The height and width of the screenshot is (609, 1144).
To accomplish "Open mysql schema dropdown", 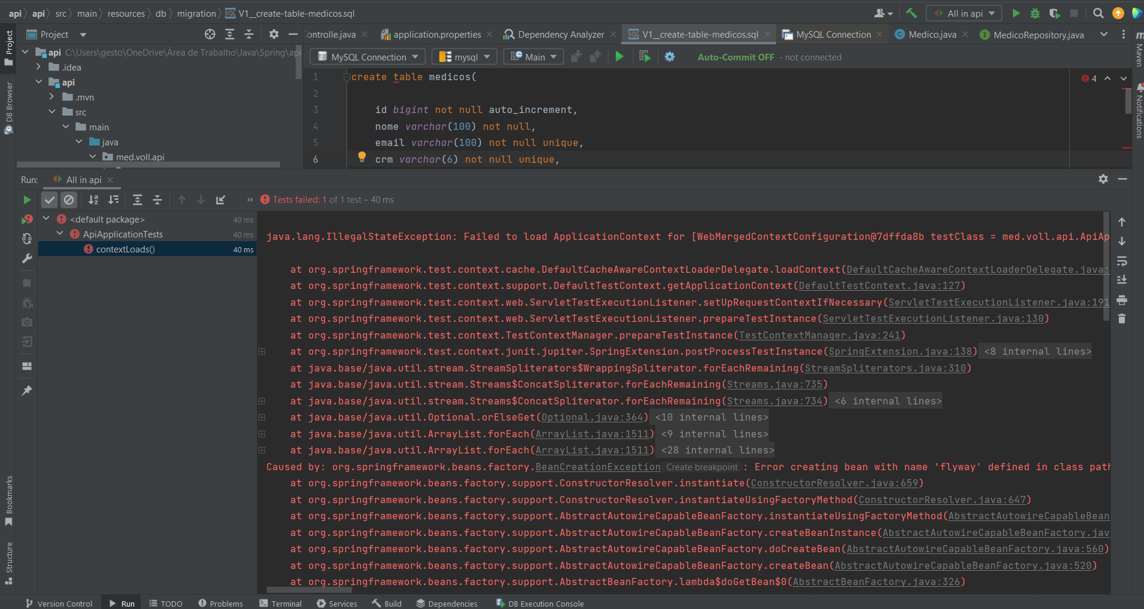I will pyautogui.click(x=464, y=57).
